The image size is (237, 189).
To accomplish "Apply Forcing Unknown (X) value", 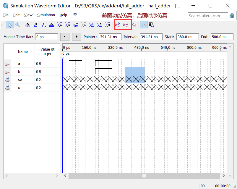I will tap(28, 25).
